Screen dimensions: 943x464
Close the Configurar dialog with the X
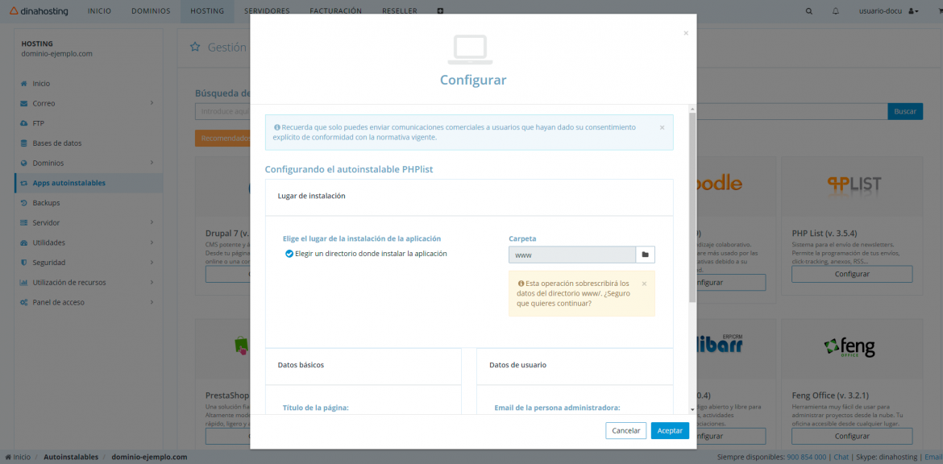coord(686,33)
